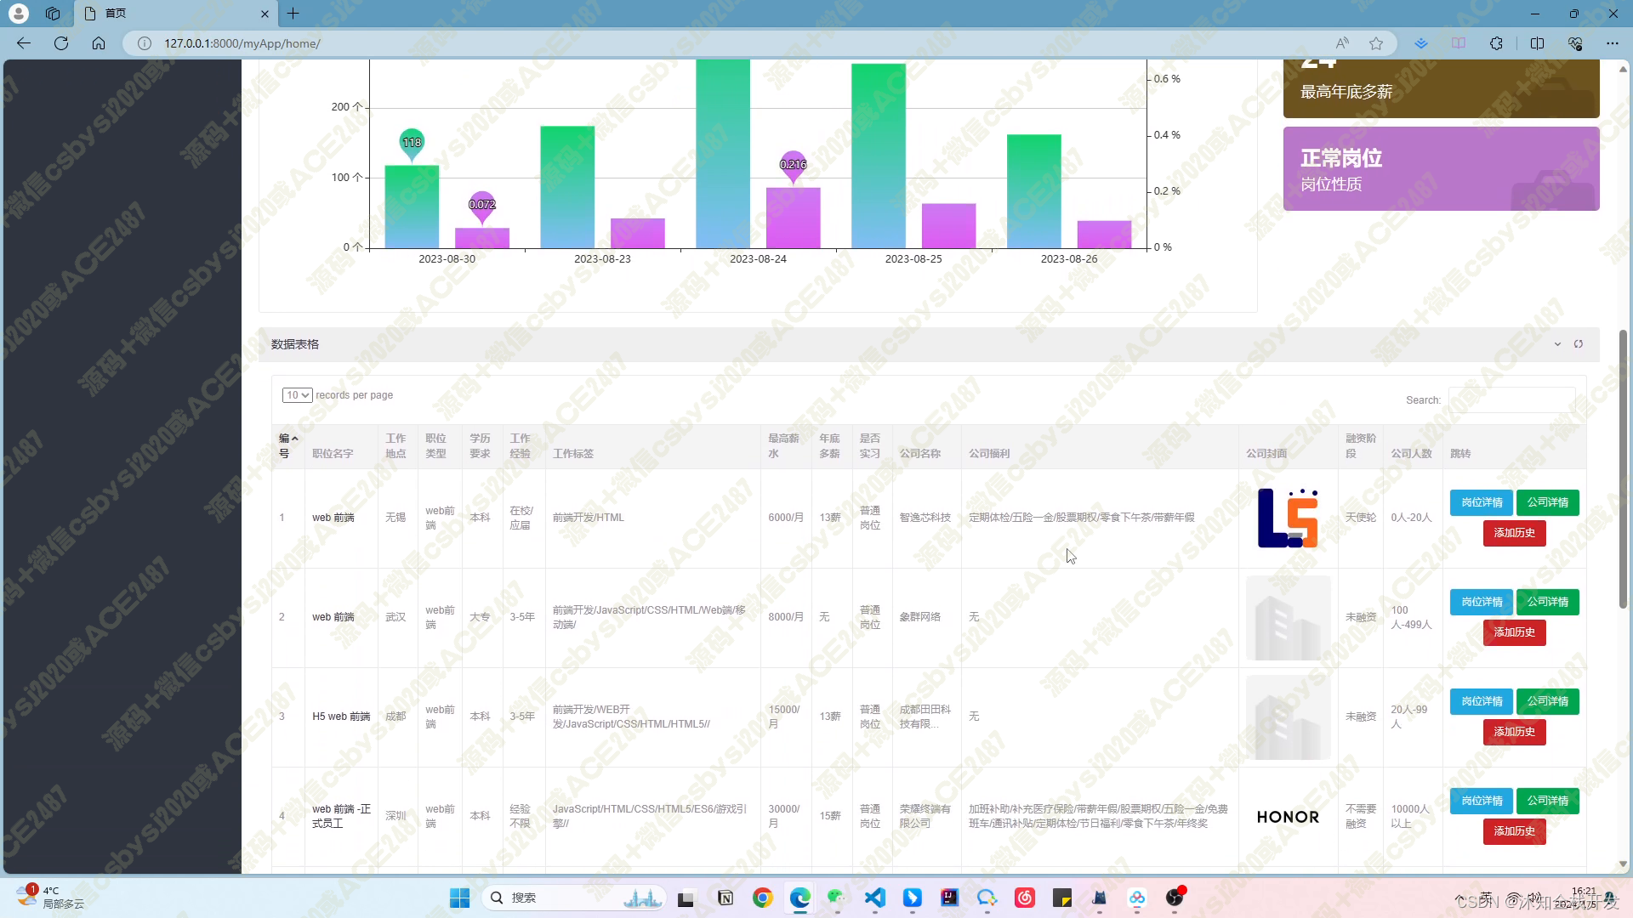Open 岗位详情 for H5 web 前端 row
The image size is (1633, 918).
point(1482,702)
